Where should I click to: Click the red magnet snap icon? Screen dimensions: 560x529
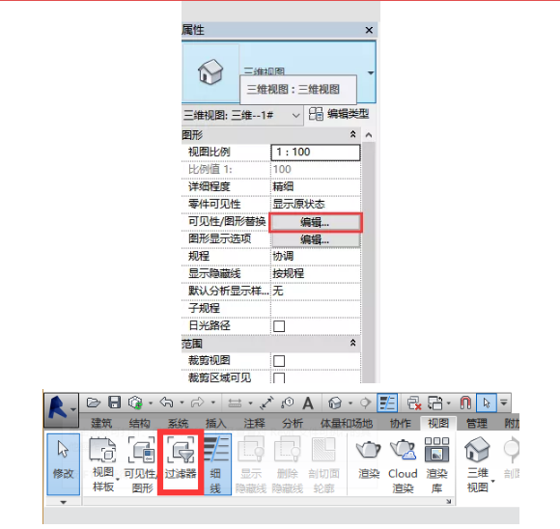click(x=465, y=403)
